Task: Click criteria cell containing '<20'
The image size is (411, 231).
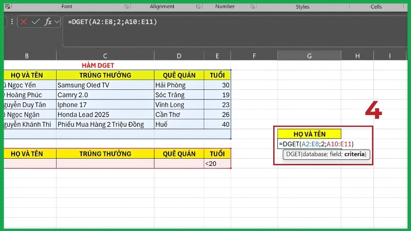Action: (x=217, y=164)
